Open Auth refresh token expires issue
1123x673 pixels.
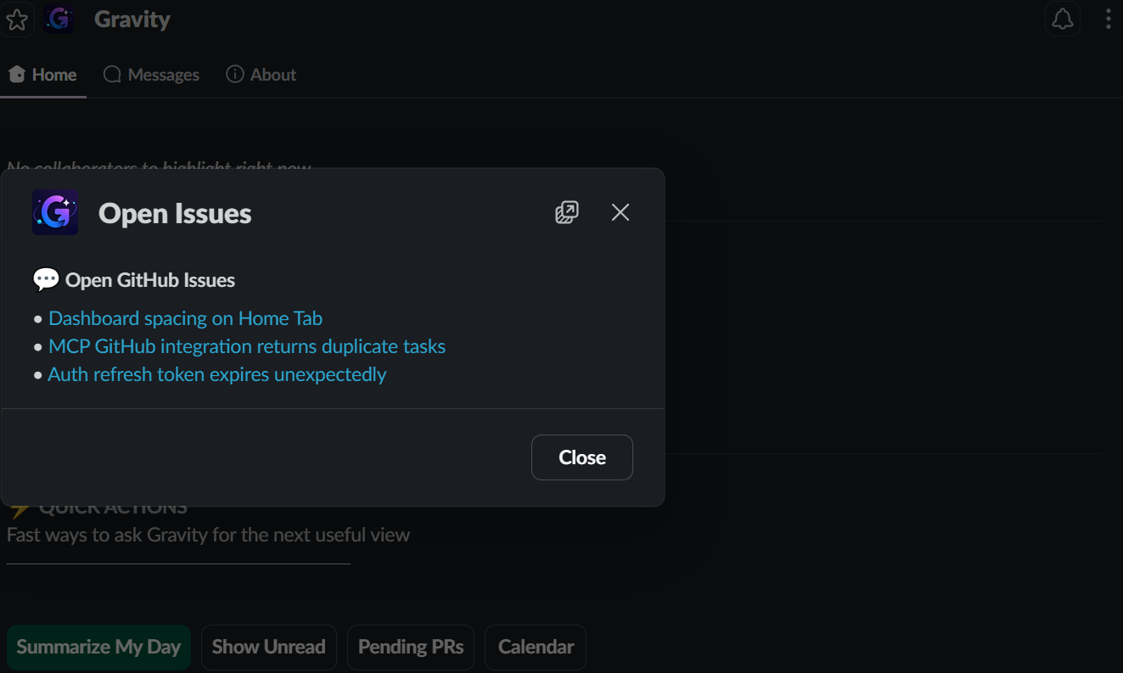tap(217, 374)
